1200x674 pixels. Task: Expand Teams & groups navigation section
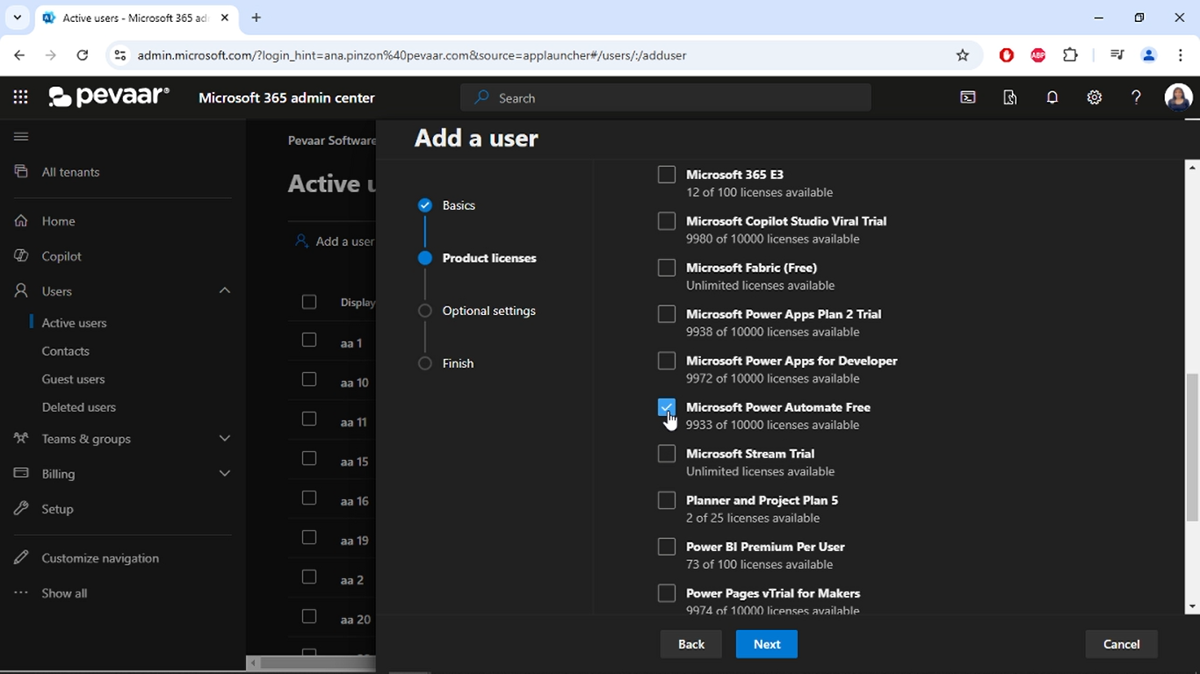coord(225,438)
